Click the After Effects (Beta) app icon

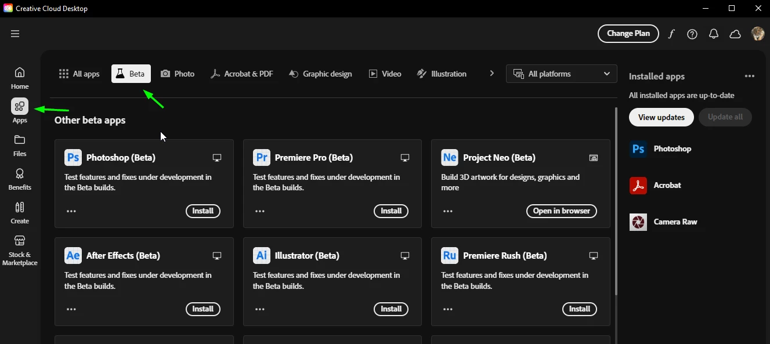point(73,255)
